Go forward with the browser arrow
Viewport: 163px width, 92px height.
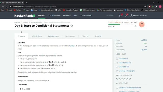pyautogui.click(x=3, y=7)
